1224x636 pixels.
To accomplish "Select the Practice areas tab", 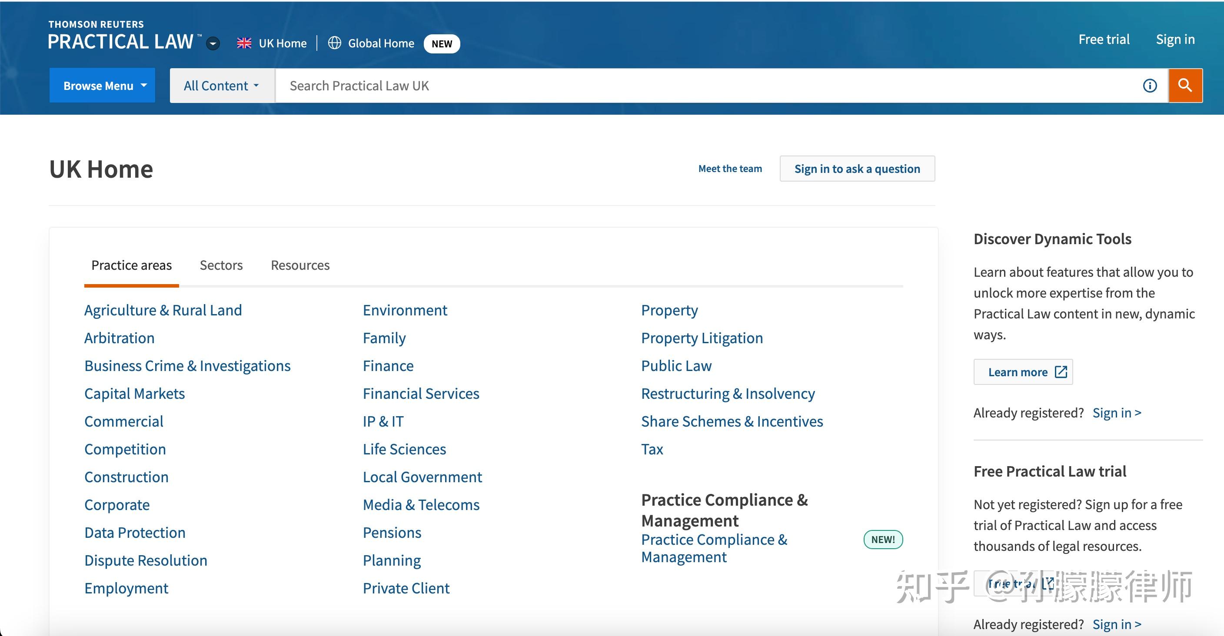I will coord(131,265).
